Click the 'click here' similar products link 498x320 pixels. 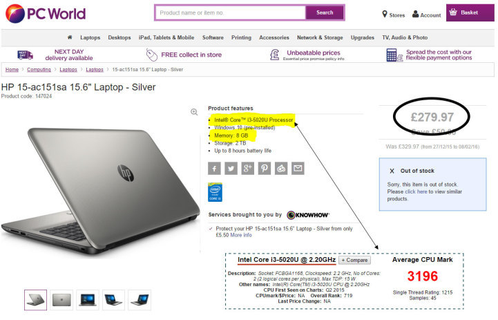(416, 191)
